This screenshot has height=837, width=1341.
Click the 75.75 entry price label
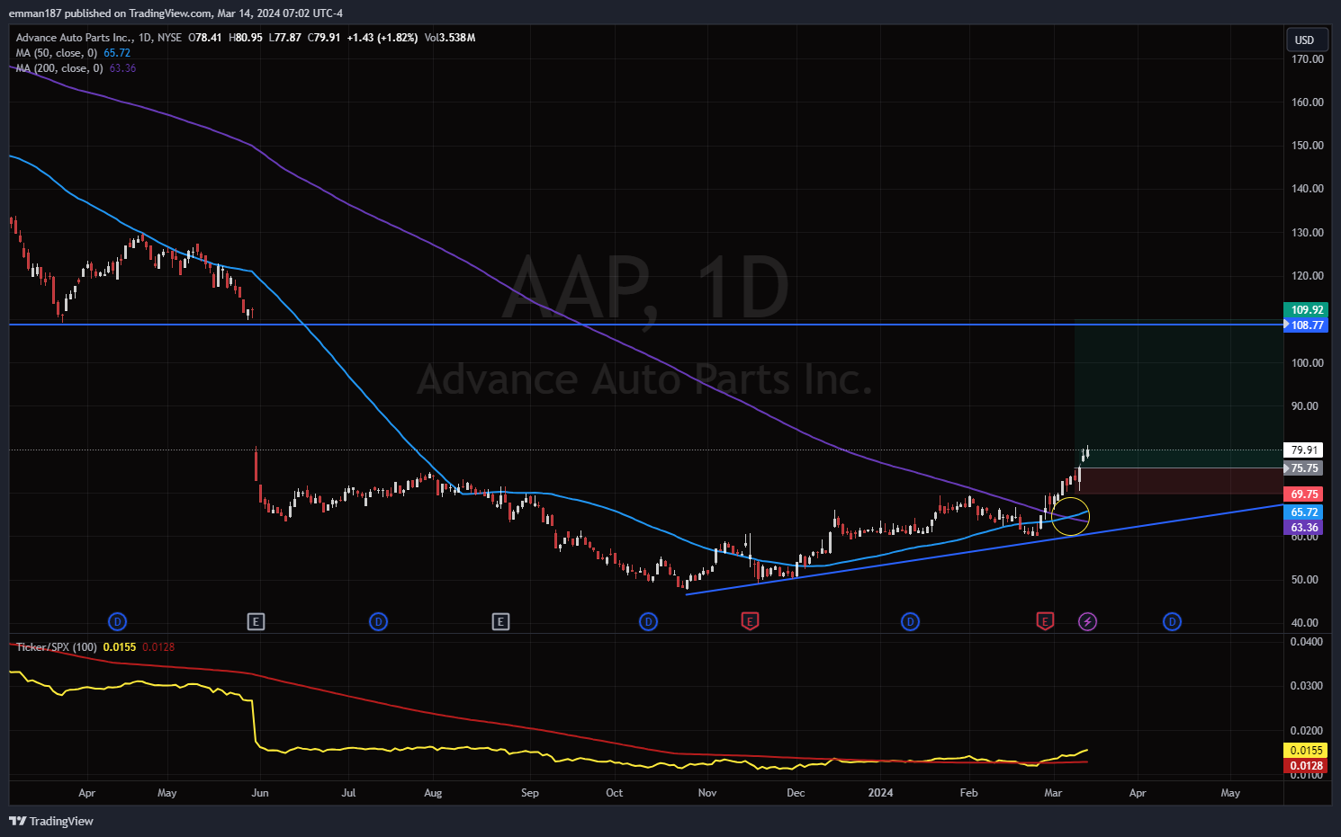tap(1304, 468)
